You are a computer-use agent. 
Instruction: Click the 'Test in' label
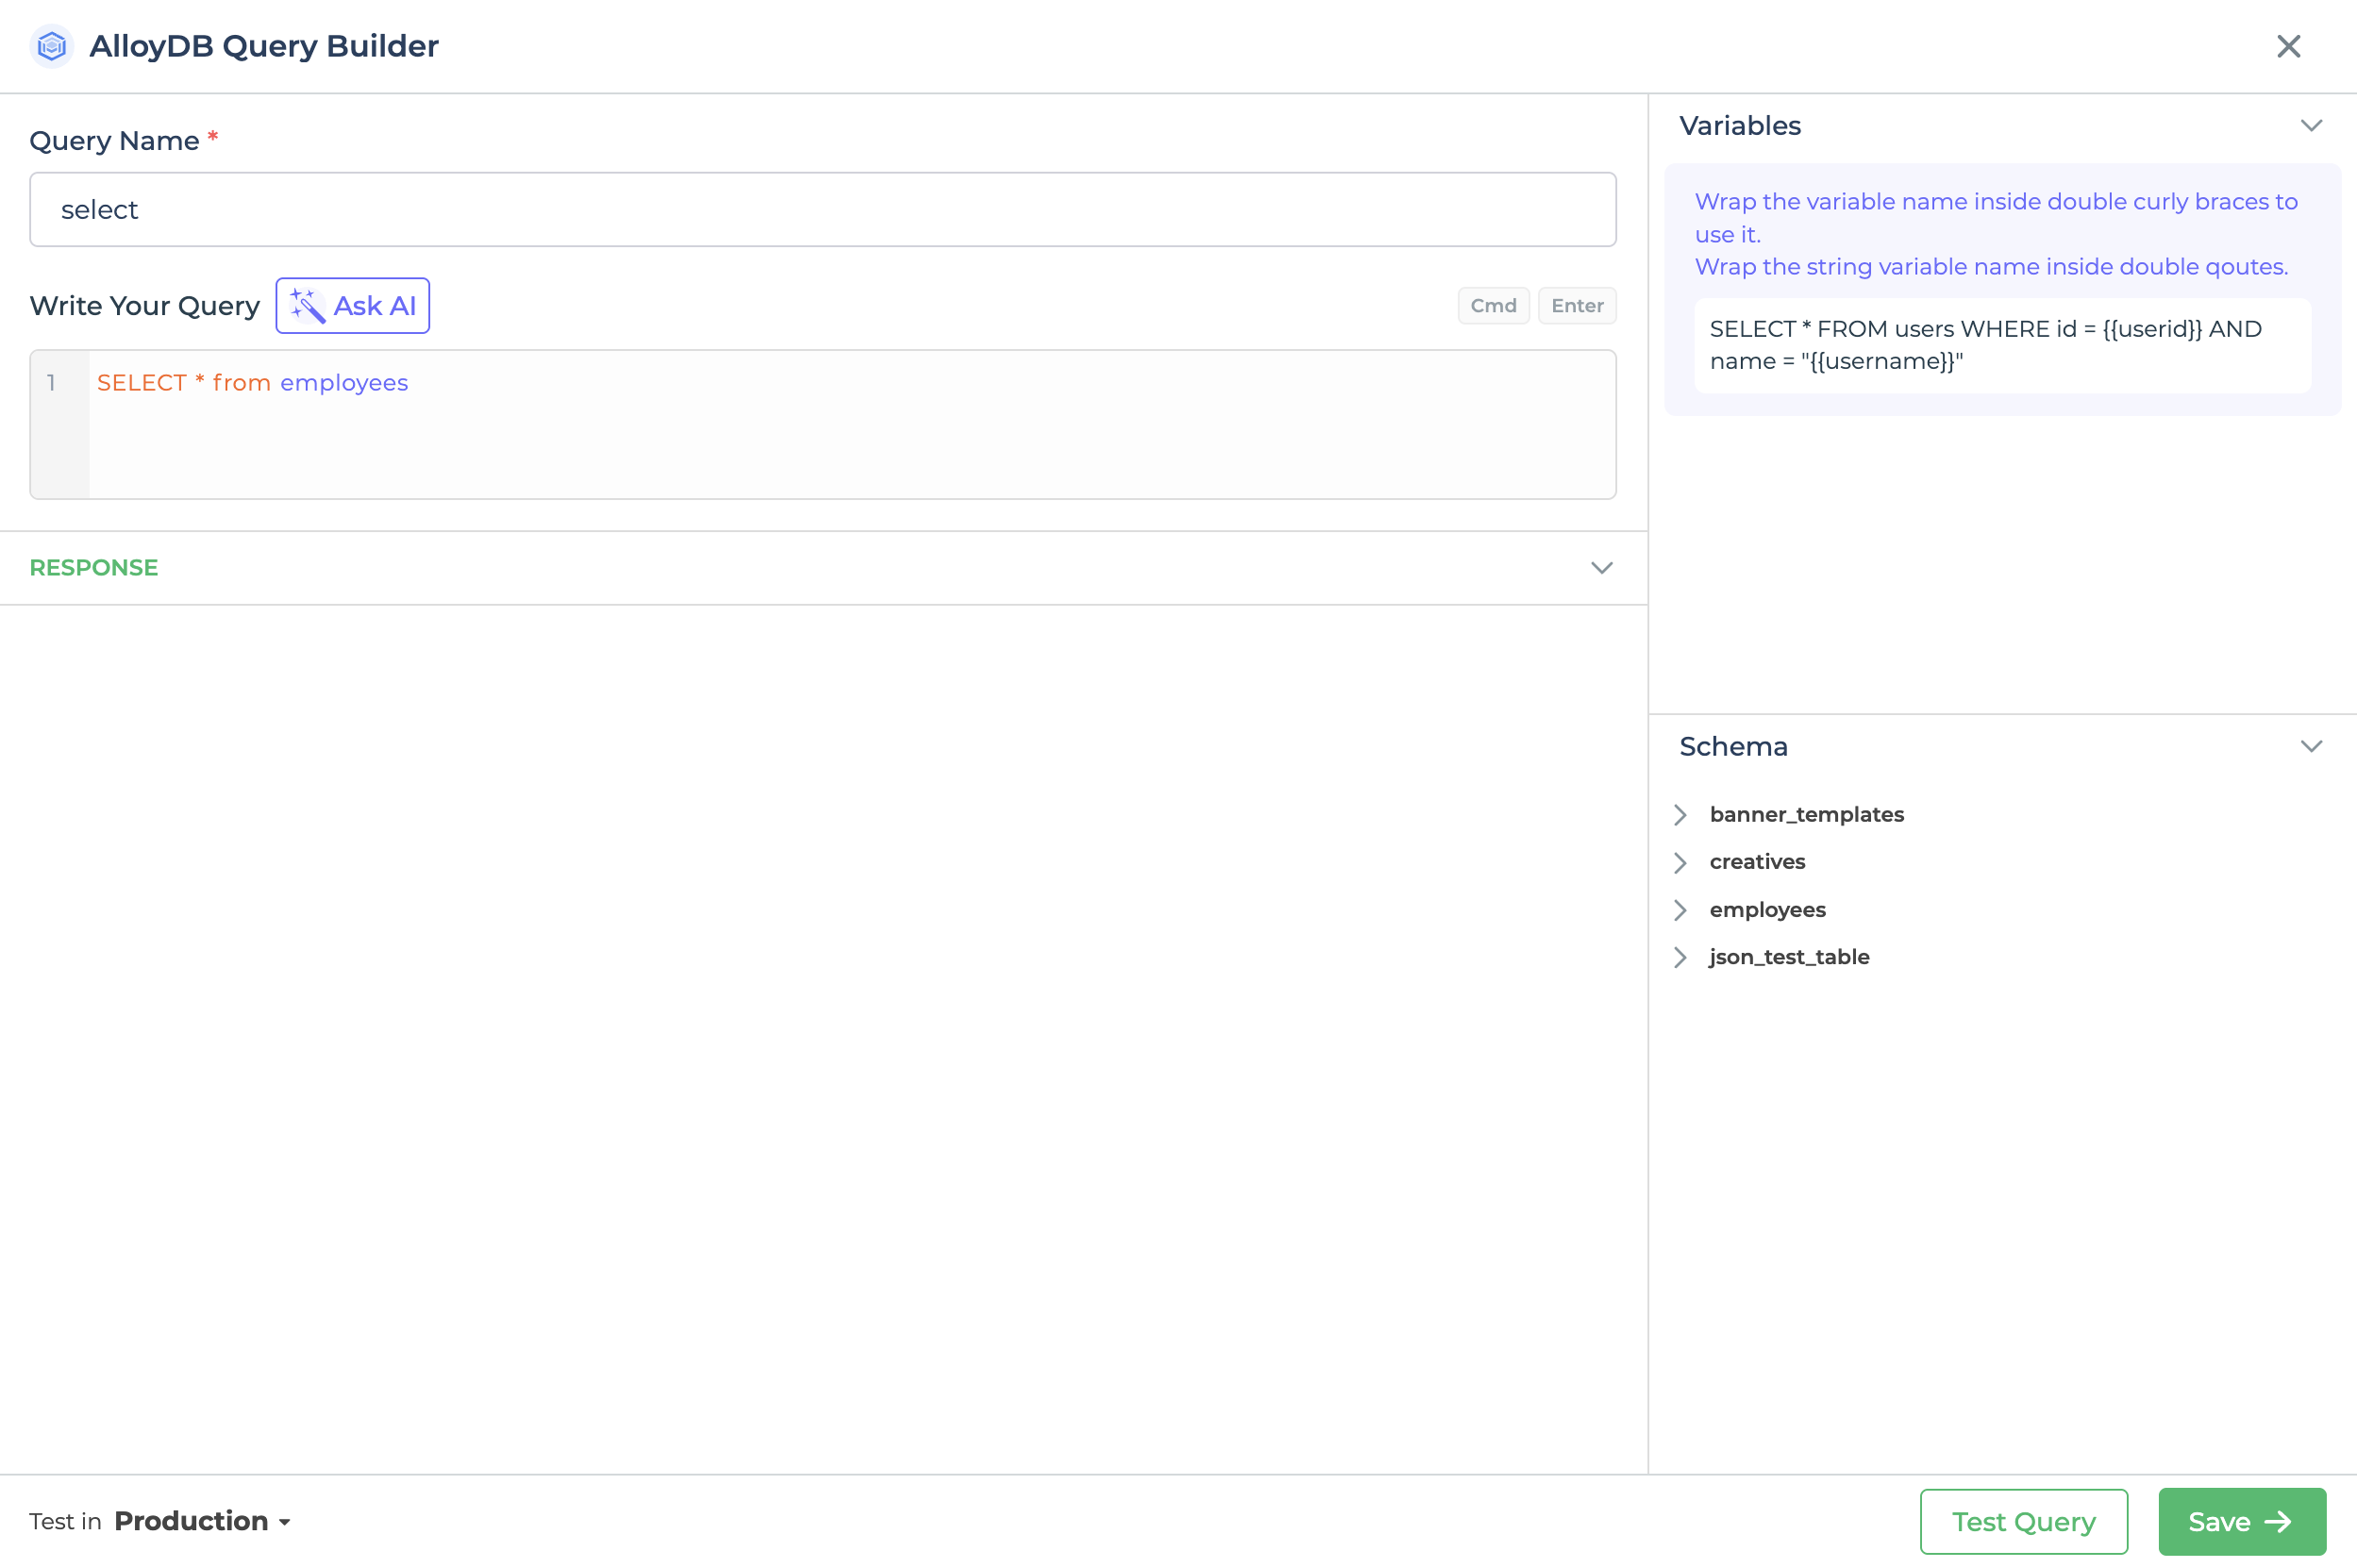pyautogui.click(x=65, y=1521)
